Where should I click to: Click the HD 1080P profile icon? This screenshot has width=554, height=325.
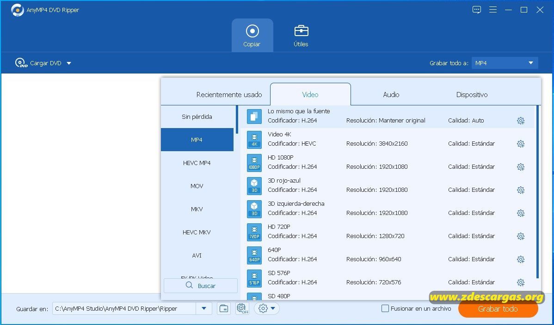[254, 163]
